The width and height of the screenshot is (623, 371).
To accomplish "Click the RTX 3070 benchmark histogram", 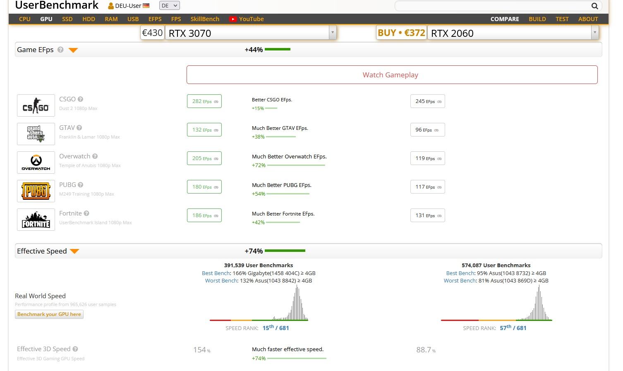I will [x=259, y=303].
